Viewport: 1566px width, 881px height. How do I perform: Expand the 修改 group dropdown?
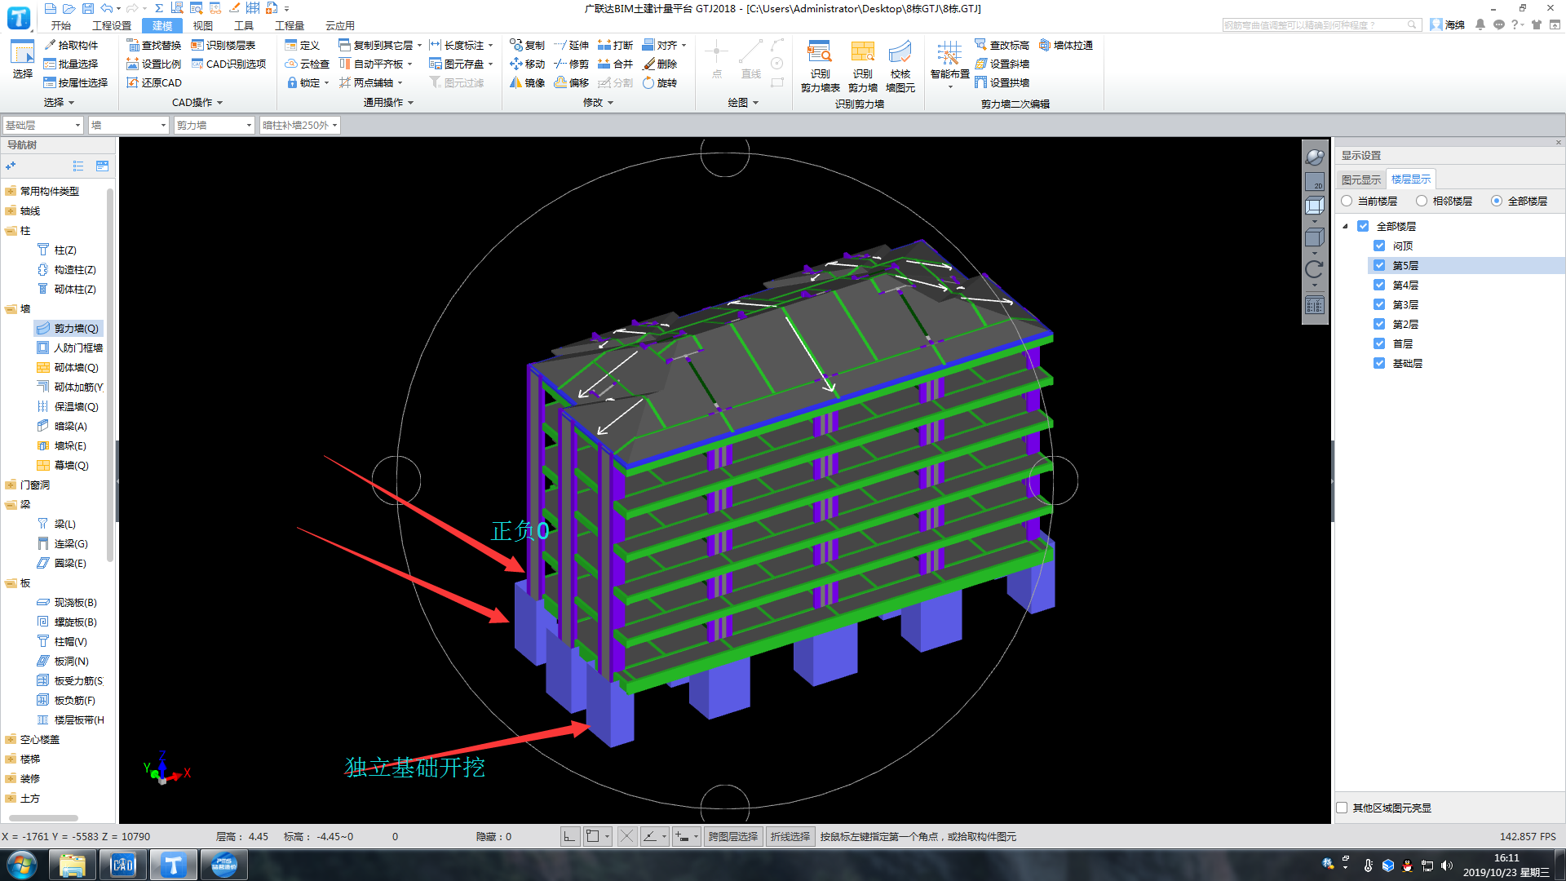click(x=598, y=103)
